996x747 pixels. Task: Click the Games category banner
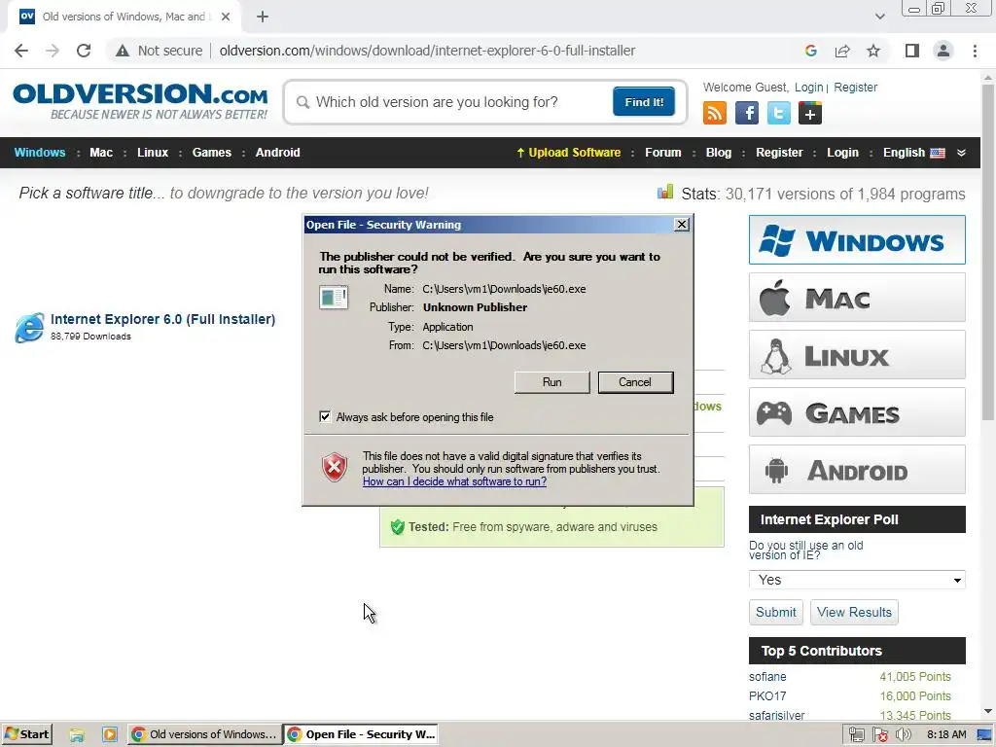tap(857, 412)
